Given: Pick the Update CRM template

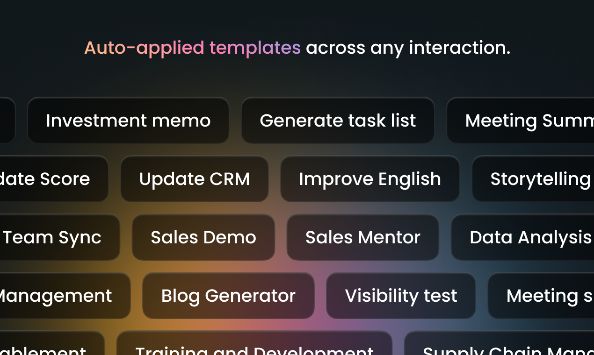Looking at the screenshot, I should [x=195, y=179].
